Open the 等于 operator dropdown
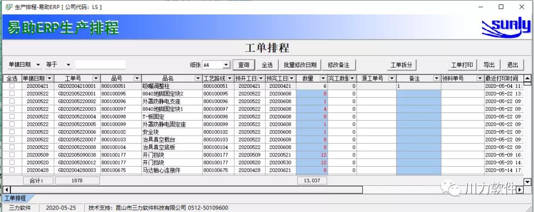Image resolution: width=534 pixels, height=212 pixels. click(68, 65)
